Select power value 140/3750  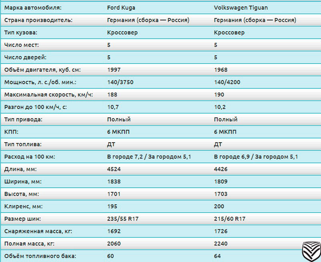click(120, 82)
